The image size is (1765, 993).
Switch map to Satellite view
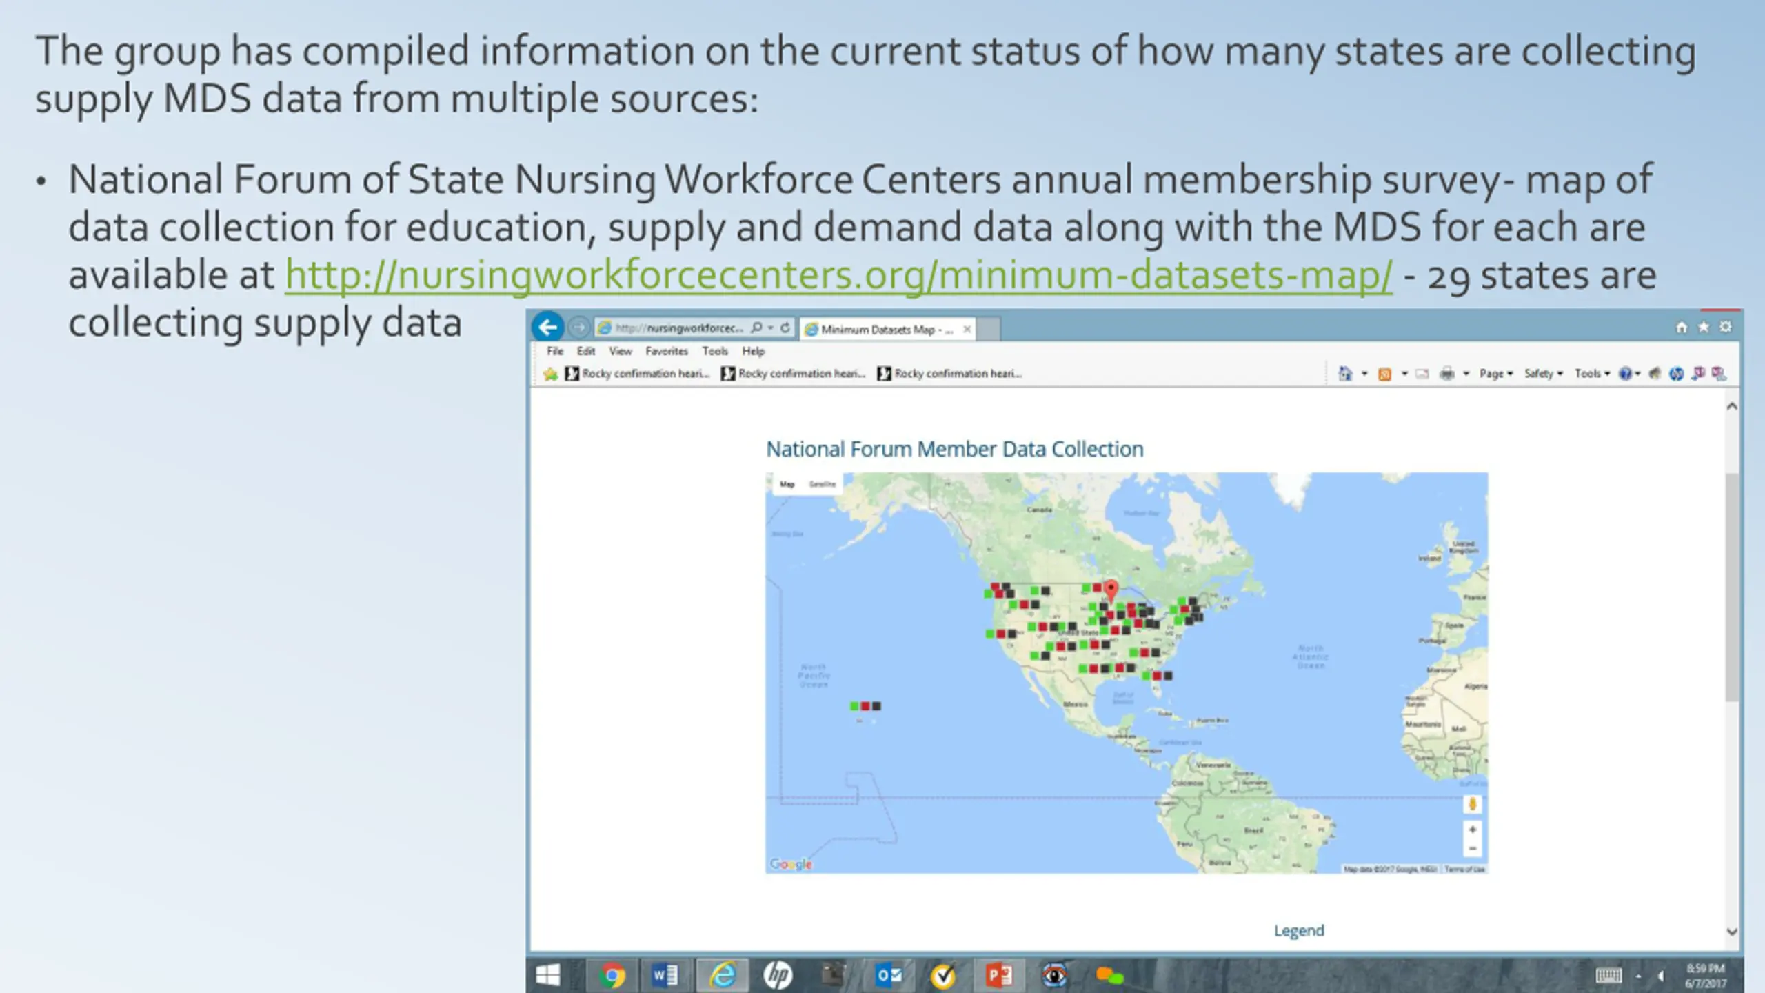(x=822, y=485)
